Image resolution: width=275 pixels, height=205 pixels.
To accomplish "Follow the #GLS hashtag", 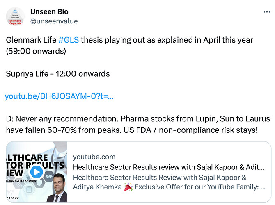I will [69, 40].
